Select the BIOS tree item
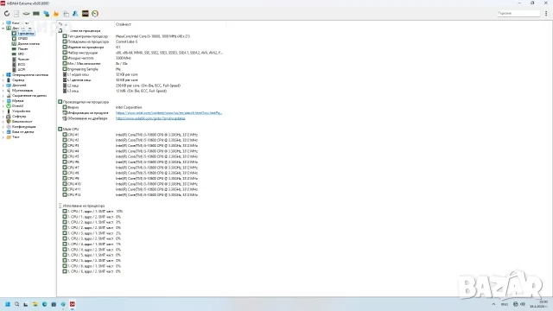Image resolution: width=553 pixels, height=311 pixels. click(22, 65)
